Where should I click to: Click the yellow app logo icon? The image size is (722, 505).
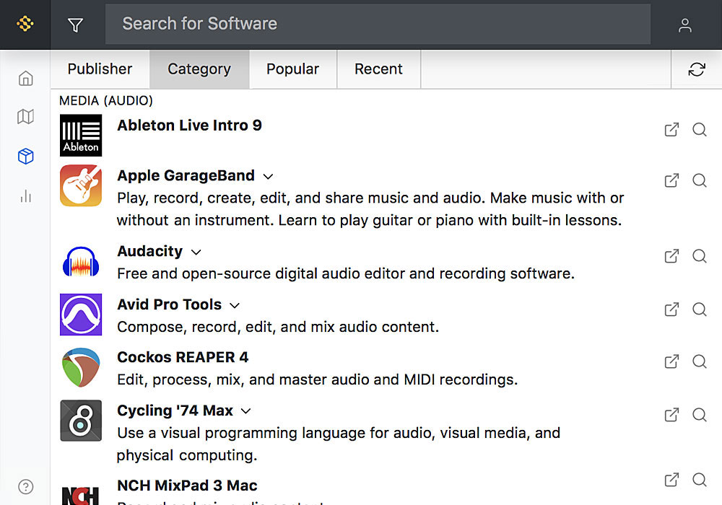[25, 24]
